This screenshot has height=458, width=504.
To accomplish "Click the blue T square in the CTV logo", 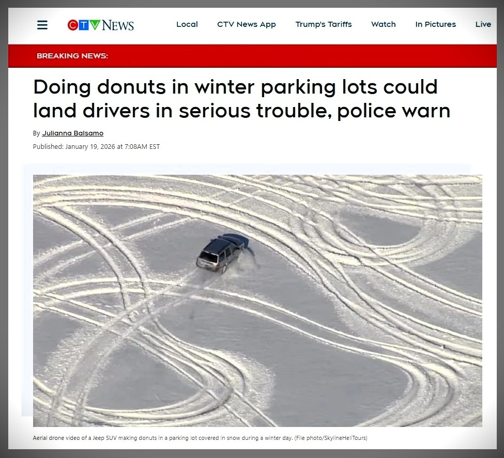I will [x=84, y=25].
